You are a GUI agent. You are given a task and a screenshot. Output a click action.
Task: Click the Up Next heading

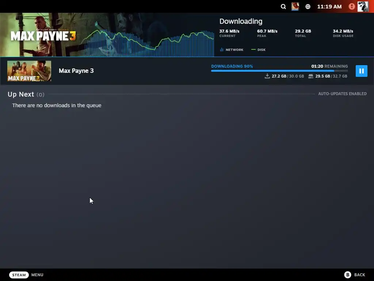click(x=21, y=94)
